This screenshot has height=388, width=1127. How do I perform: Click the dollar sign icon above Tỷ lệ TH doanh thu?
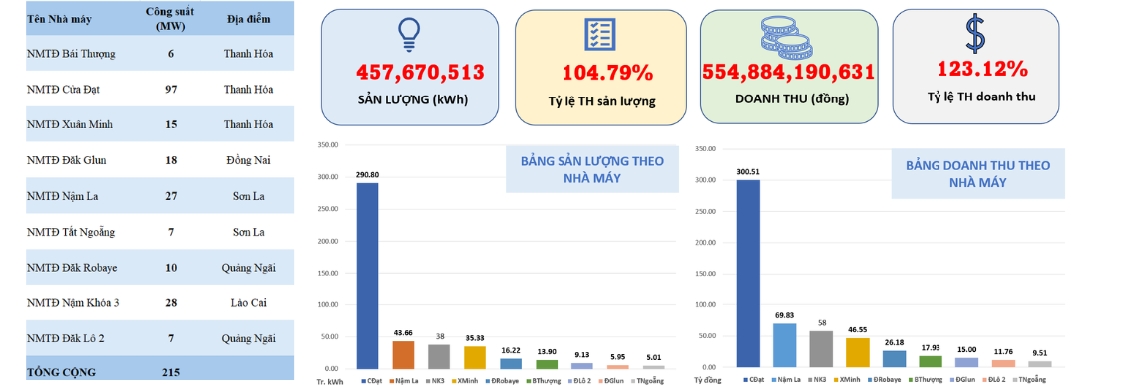(x=975, y=34)
